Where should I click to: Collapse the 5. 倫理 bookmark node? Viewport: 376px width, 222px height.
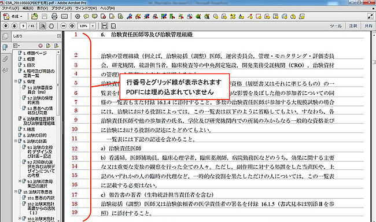tap(16, 82)
